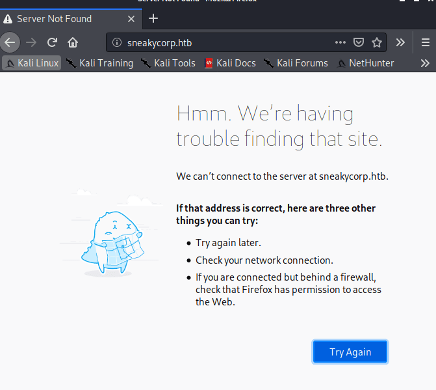Open Kali Tools bookmark
The width and height of the screenshot is (436, 390).
[168, 63]
